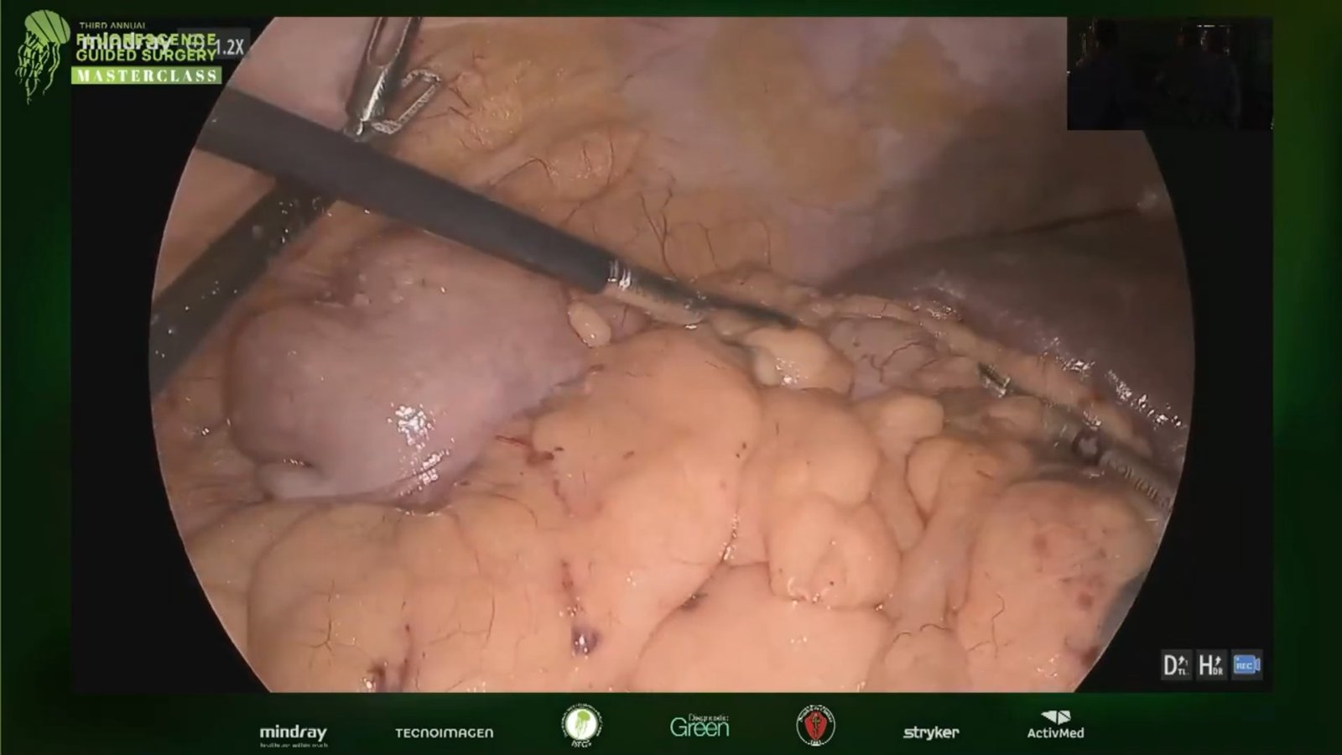Click the Diagnostic Green sponsor logo
Viewport: 1342px width, 755px height.
(x=699, y=726)
